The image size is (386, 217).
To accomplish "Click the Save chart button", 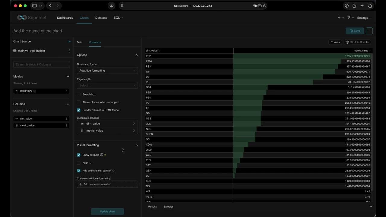I will [x=355, y=31].
